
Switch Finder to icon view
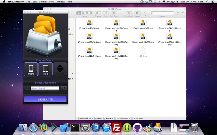tap(79, 13)
